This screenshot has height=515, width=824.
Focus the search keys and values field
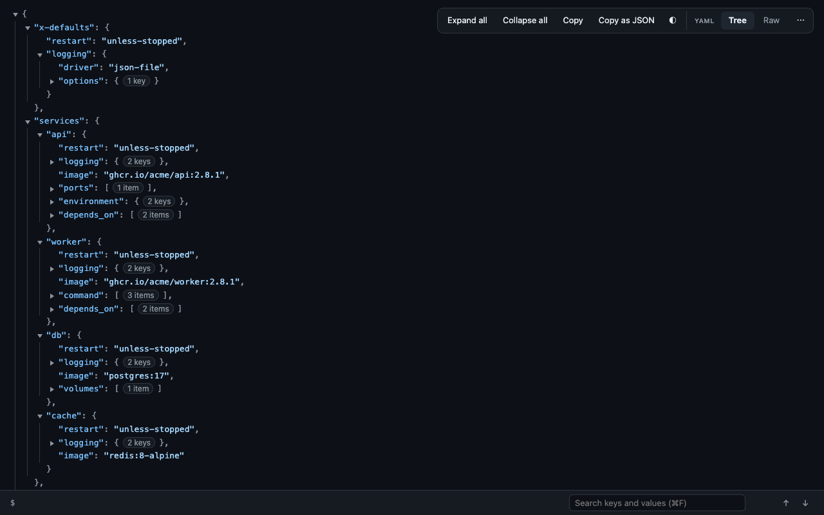coord(657,503)
